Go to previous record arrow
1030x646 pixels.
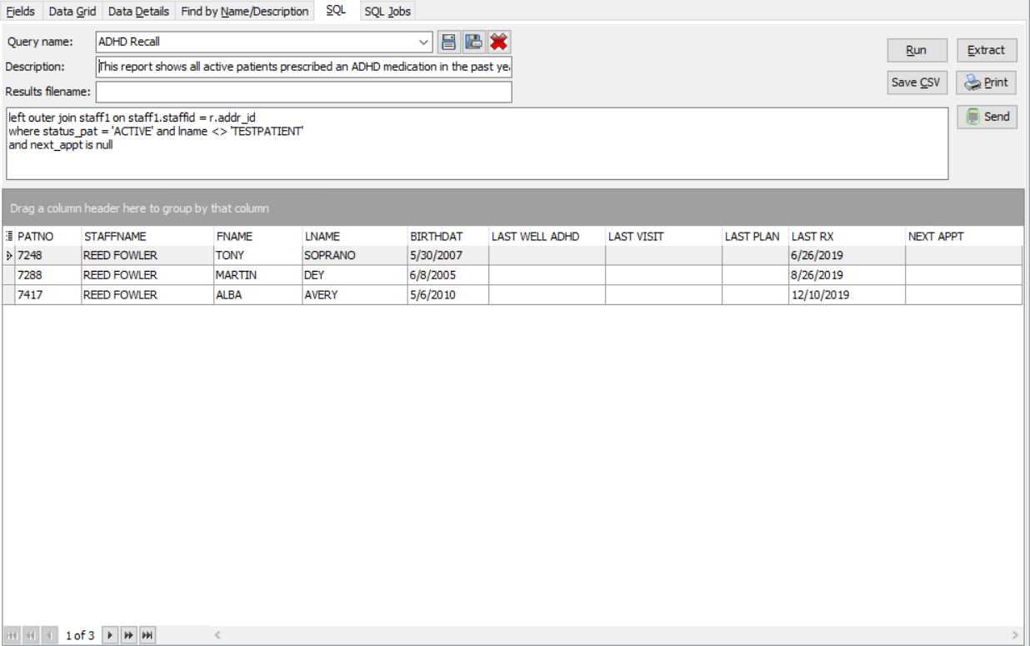[48, 636]
